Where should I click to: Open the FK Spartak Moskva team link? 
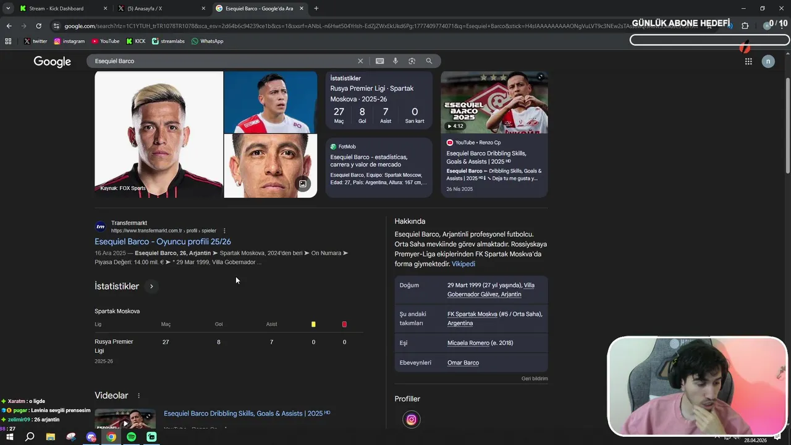472,314
